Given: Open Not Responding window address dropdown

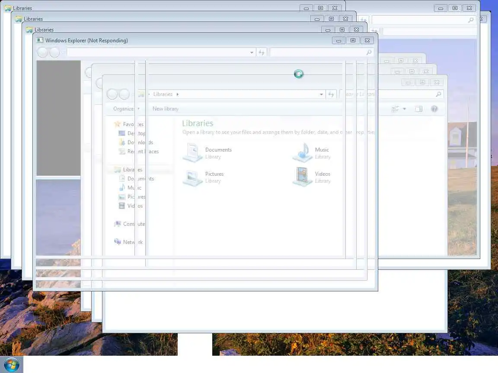Looking at the screenshot, I should click(252, 52).
